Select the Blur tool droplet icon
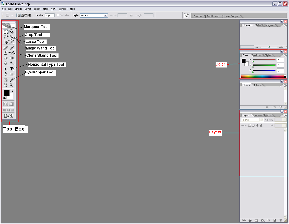The width and height of the screenshot is (289, 224). [x=6, y=63]
